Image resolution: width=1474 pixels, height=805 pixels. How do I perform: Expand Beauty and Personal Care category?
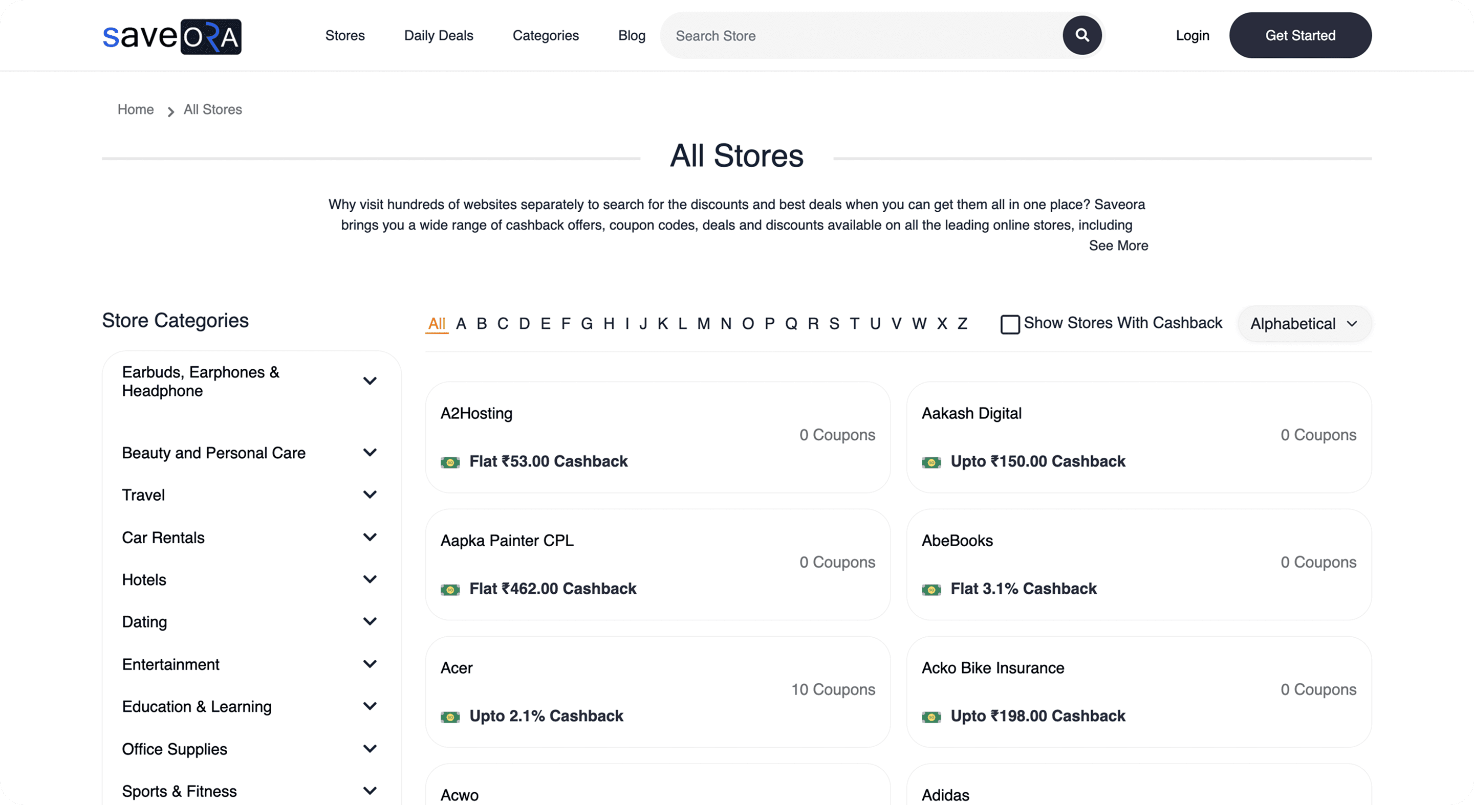tap(370, 452)
